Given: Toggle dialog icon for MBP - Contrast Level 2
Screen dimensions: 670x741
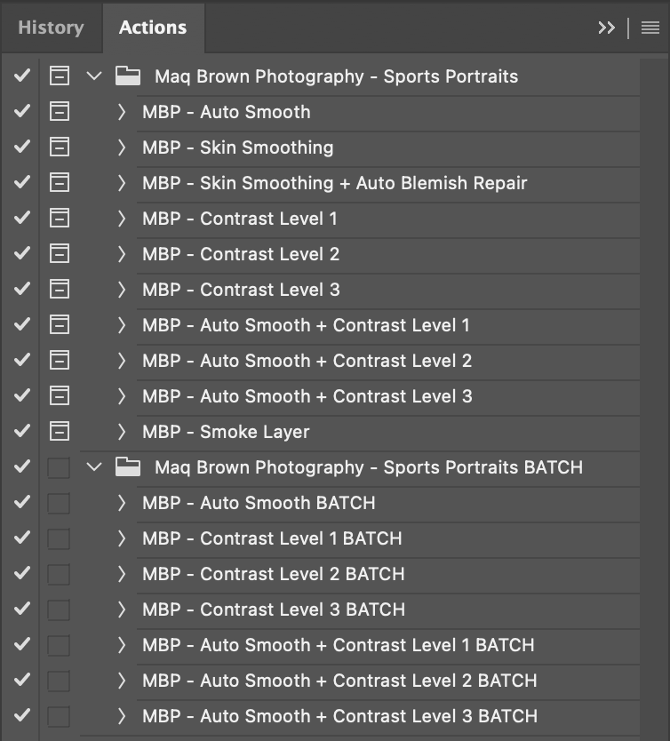Looking at the screenshot, I should [60, 253].
